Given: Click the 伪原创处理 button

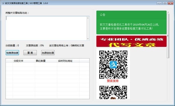Looking at the screenshot, I should (x=48, y=53).
